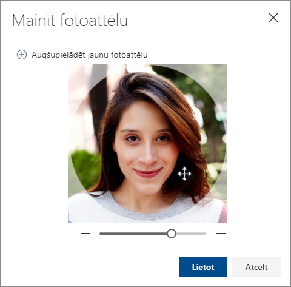The image size is (291, 287).
Task: Click the profile photo preview
Action: coord(147,143)
